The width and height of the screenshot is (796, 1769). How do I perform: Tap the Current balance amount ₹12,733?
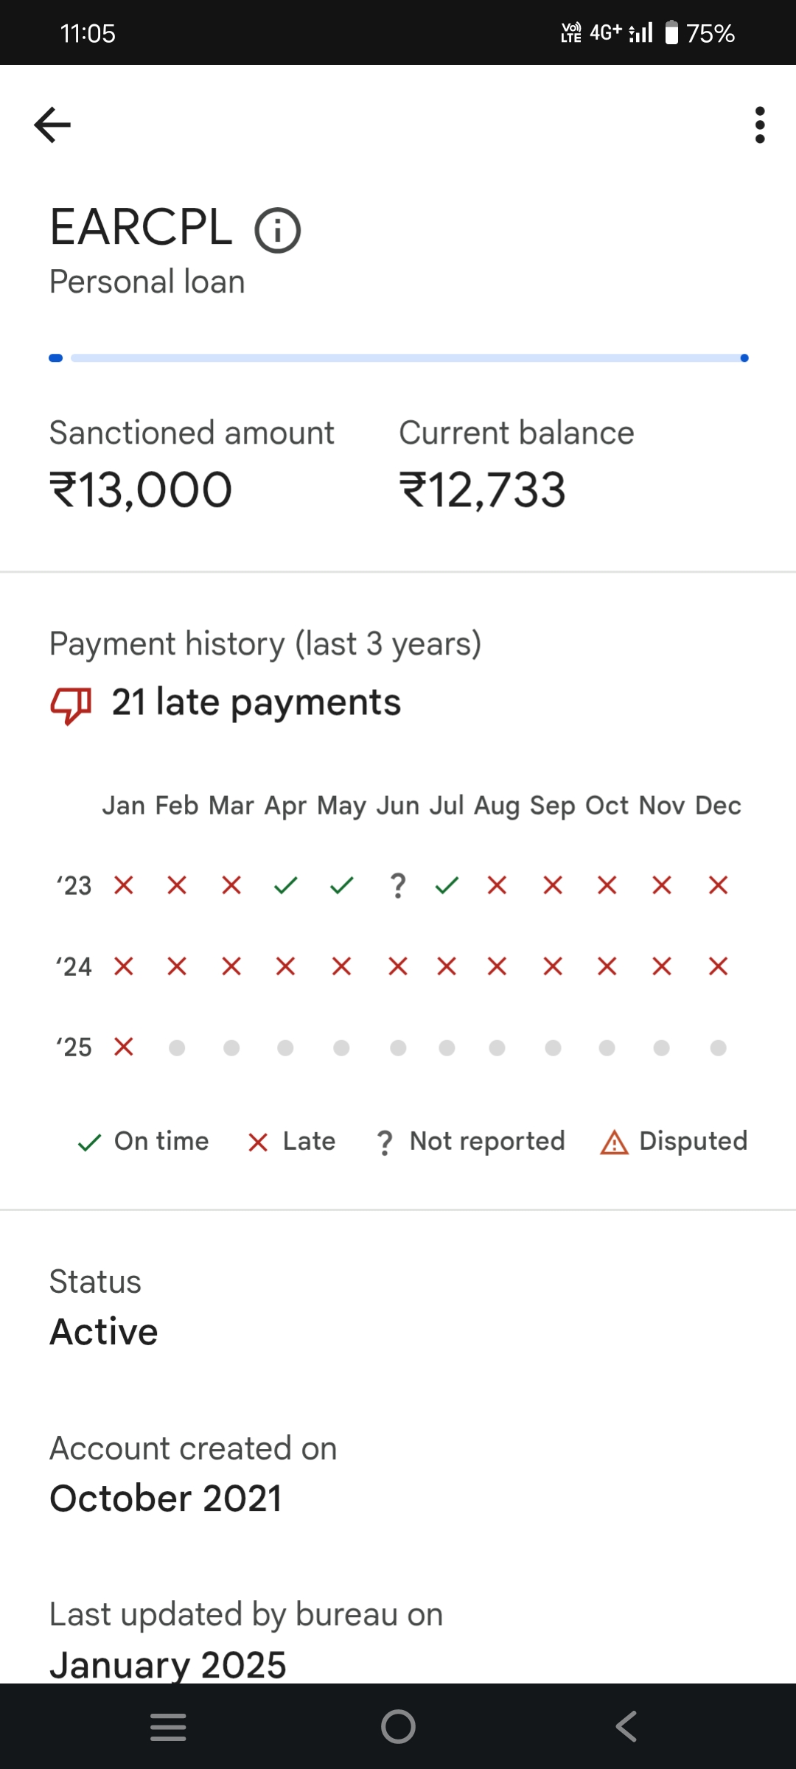[x=482, y=491]
